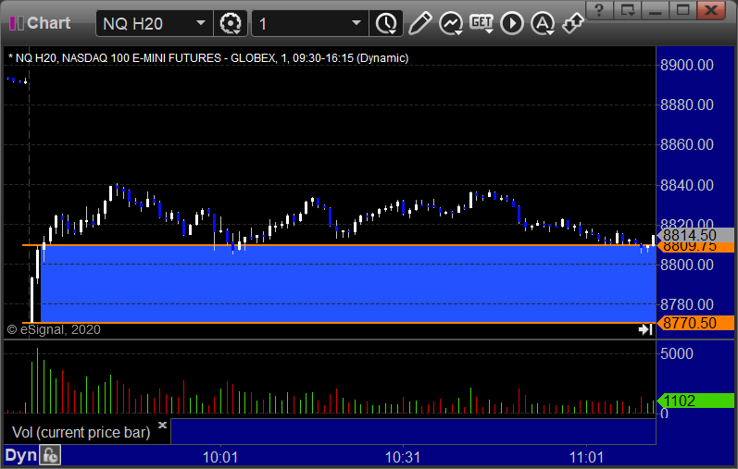Open the alerts A circle icon
The height and width of the screenshot is (469, 738).
[543, 23]
